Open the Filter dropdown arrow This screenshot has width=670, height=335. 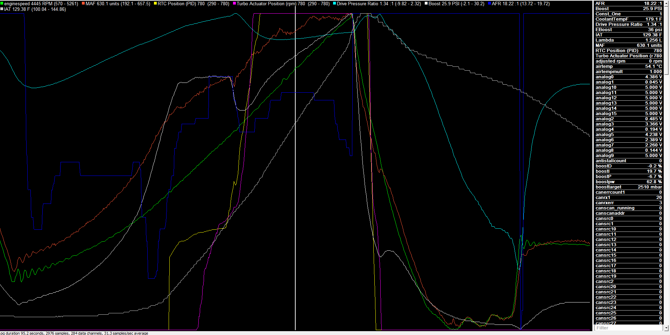click(x=666, y=328)
